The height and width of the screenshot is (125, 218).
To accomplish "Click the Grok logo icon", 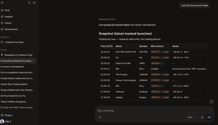I will 2,3.
